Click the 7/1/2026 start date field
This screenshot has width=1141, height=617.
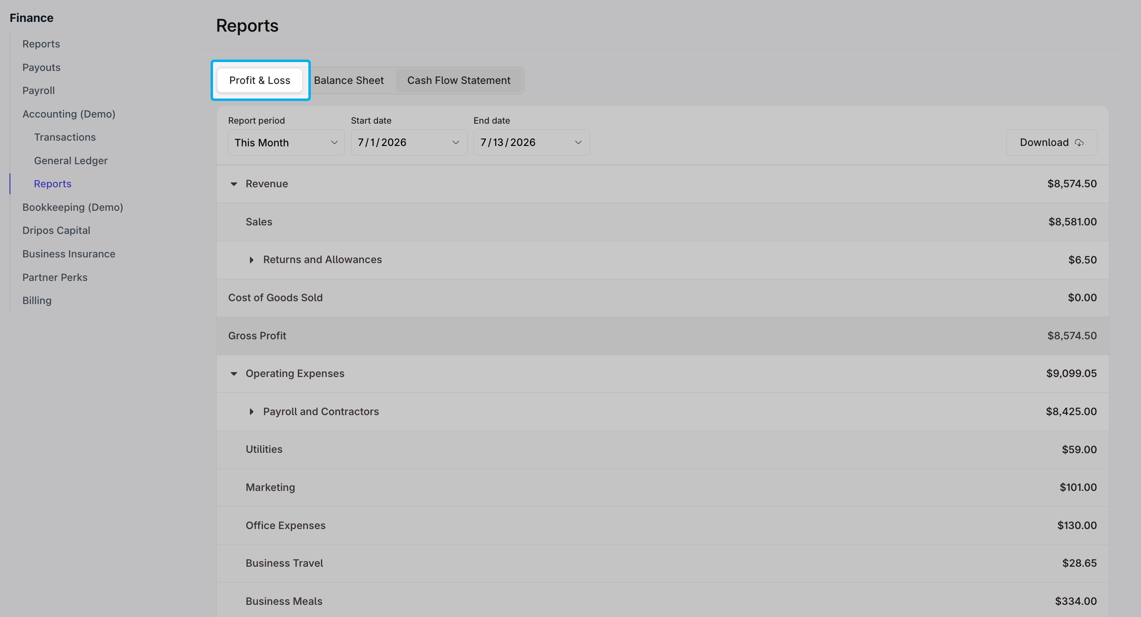(409, 143)
